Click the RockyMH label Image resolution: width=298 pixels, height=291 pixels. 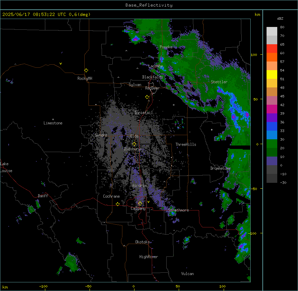click(x=85, y=78)
